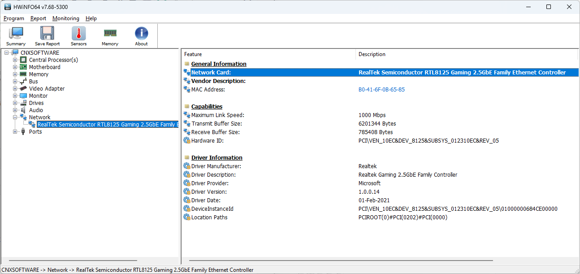Open the Sensors thermometer icon
Viewport: 580px width, 274px height.
coord(78,34)
